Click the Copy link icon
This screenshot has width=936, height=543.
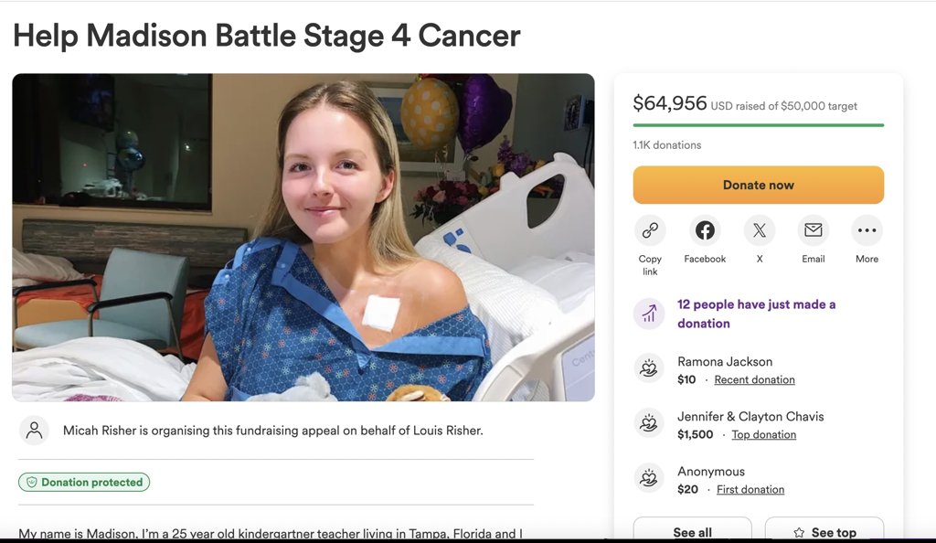[650, 230]
